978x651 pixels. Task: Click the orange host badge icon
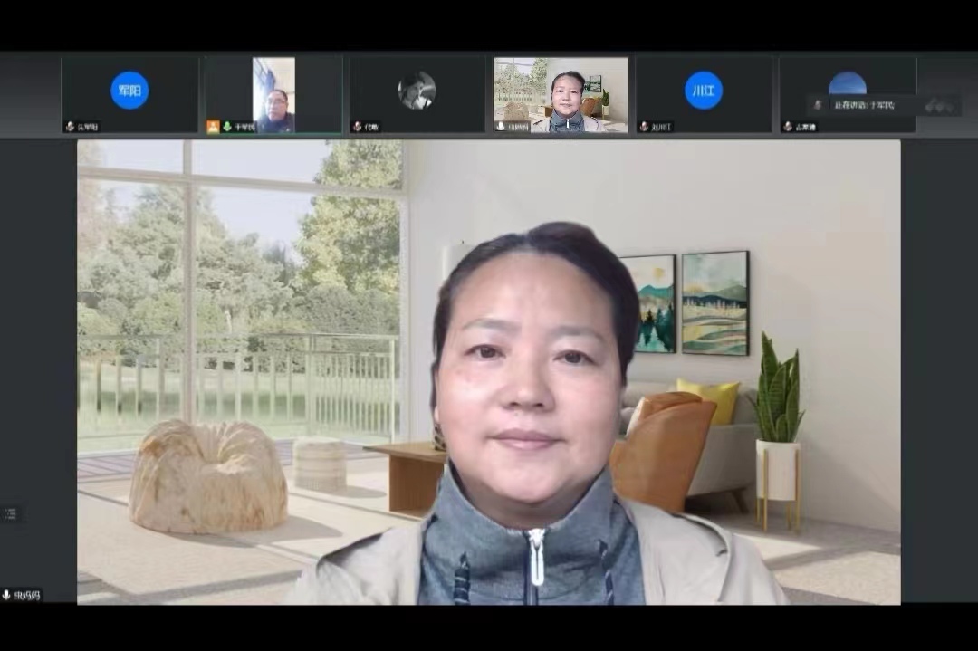point(213,127)
